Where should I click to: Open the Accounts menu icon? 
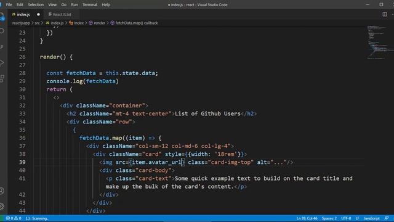pos(2,191)
